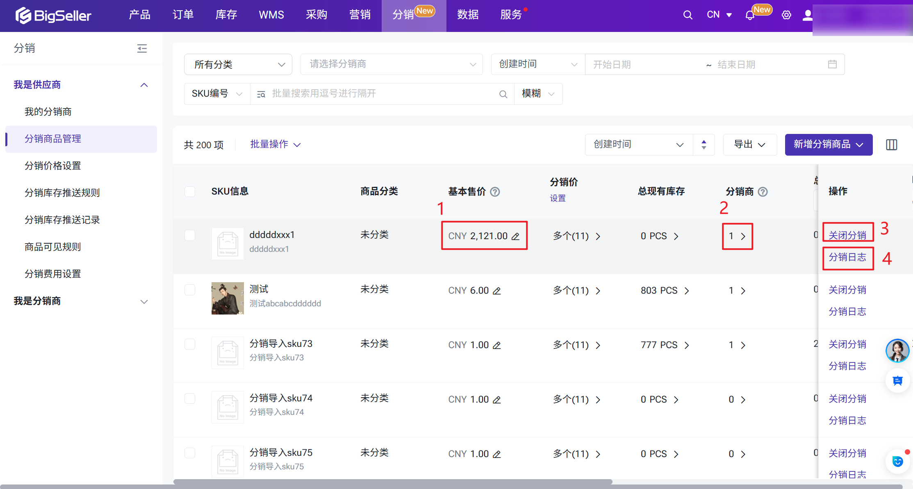Click help icon next to 基本售价

pos(495,192)
